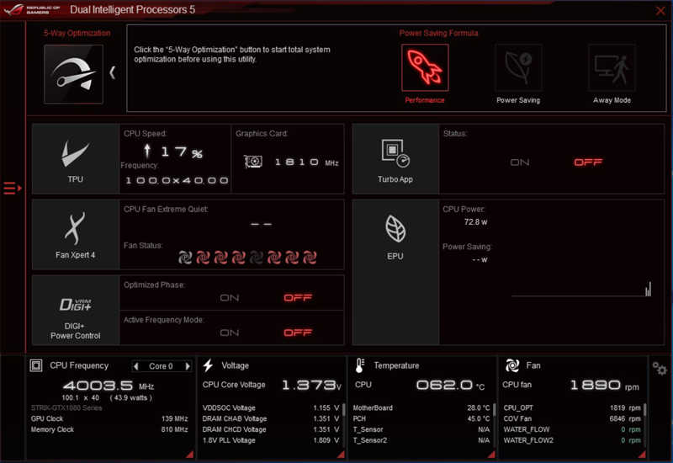Click the seventh fan status icon
Viewport: 673px width, 463px height.
292,258
